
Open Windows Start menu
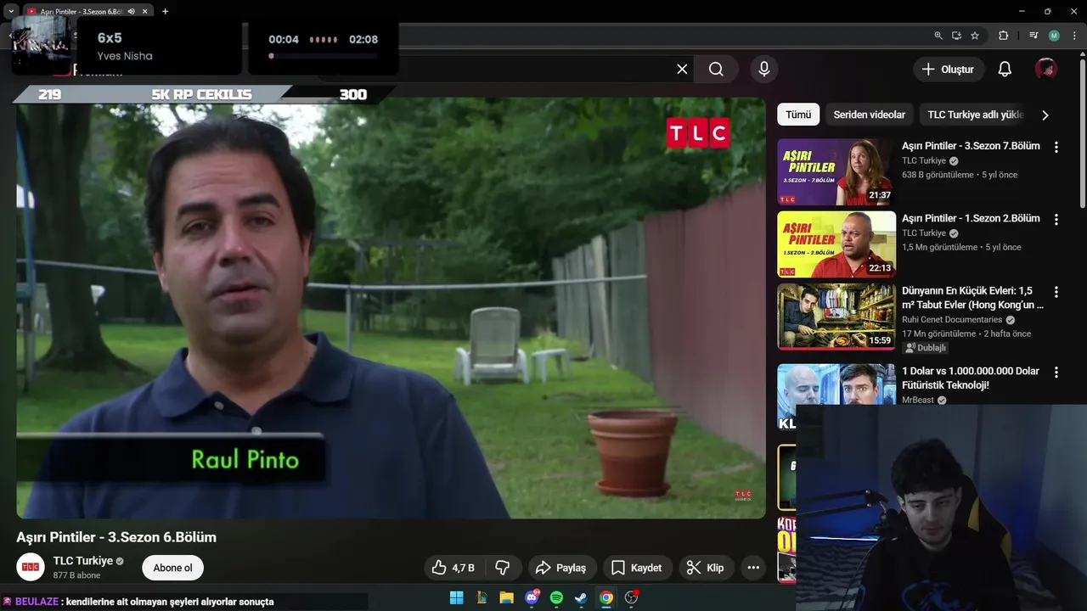(456, 597)
